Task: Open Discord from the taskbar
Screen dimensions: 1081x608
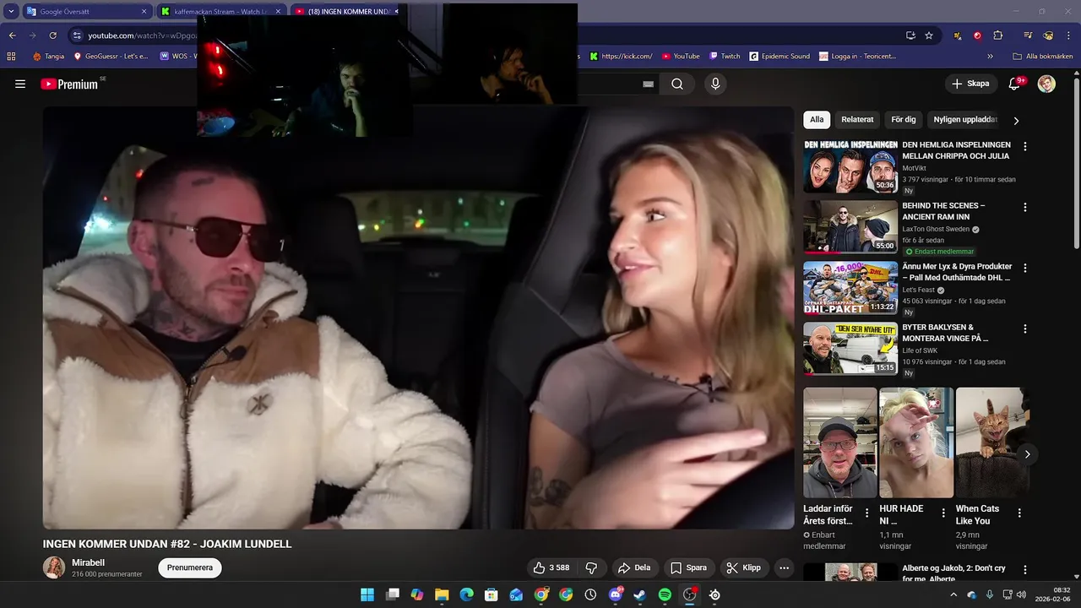Action: pos(616,594)
